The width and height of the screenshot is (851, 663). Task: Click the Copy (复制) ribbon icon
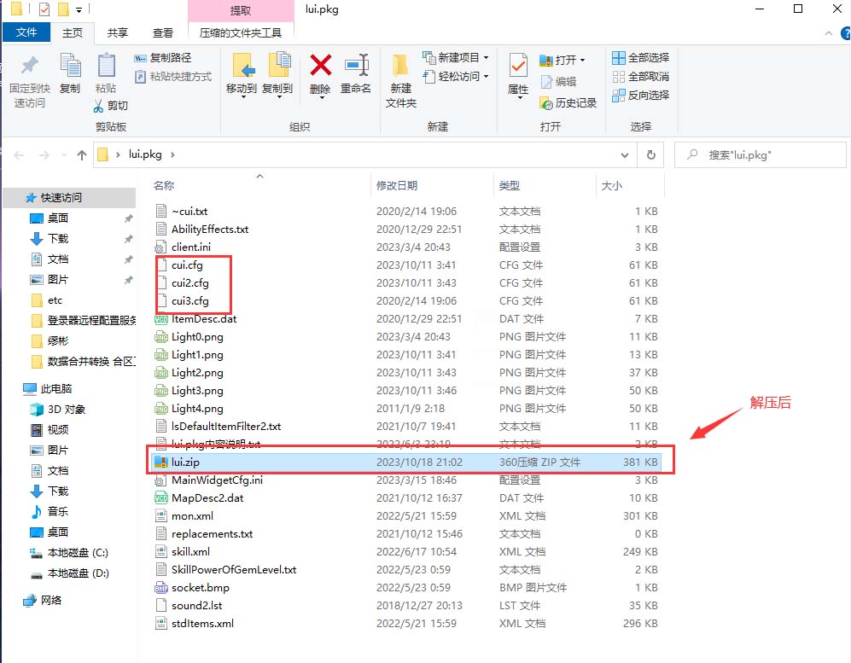coord(70,67)
